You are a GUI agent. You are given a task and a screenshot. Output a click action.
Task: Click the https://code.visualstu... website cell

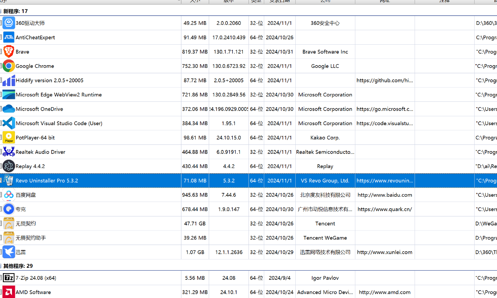385,123
